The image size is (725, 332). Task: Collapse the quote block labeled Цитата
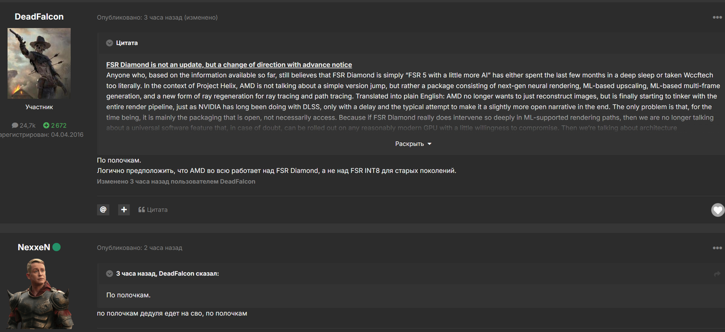pyautogui.click(x=109, y=43)
